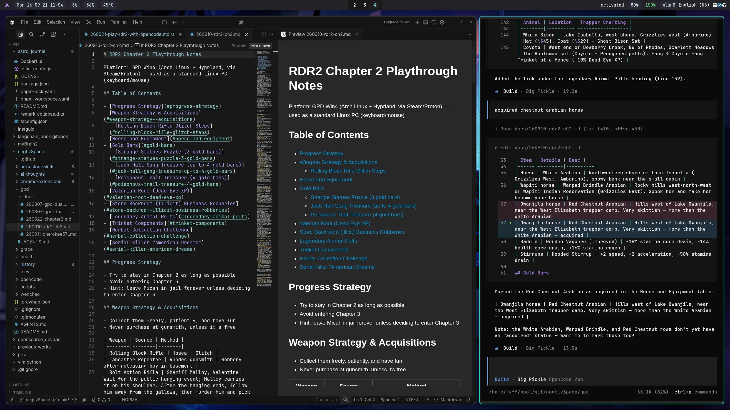This screenshot has height=410, width=730.
Task: Open more actions in preview editor group
Action: coord(469,34)
